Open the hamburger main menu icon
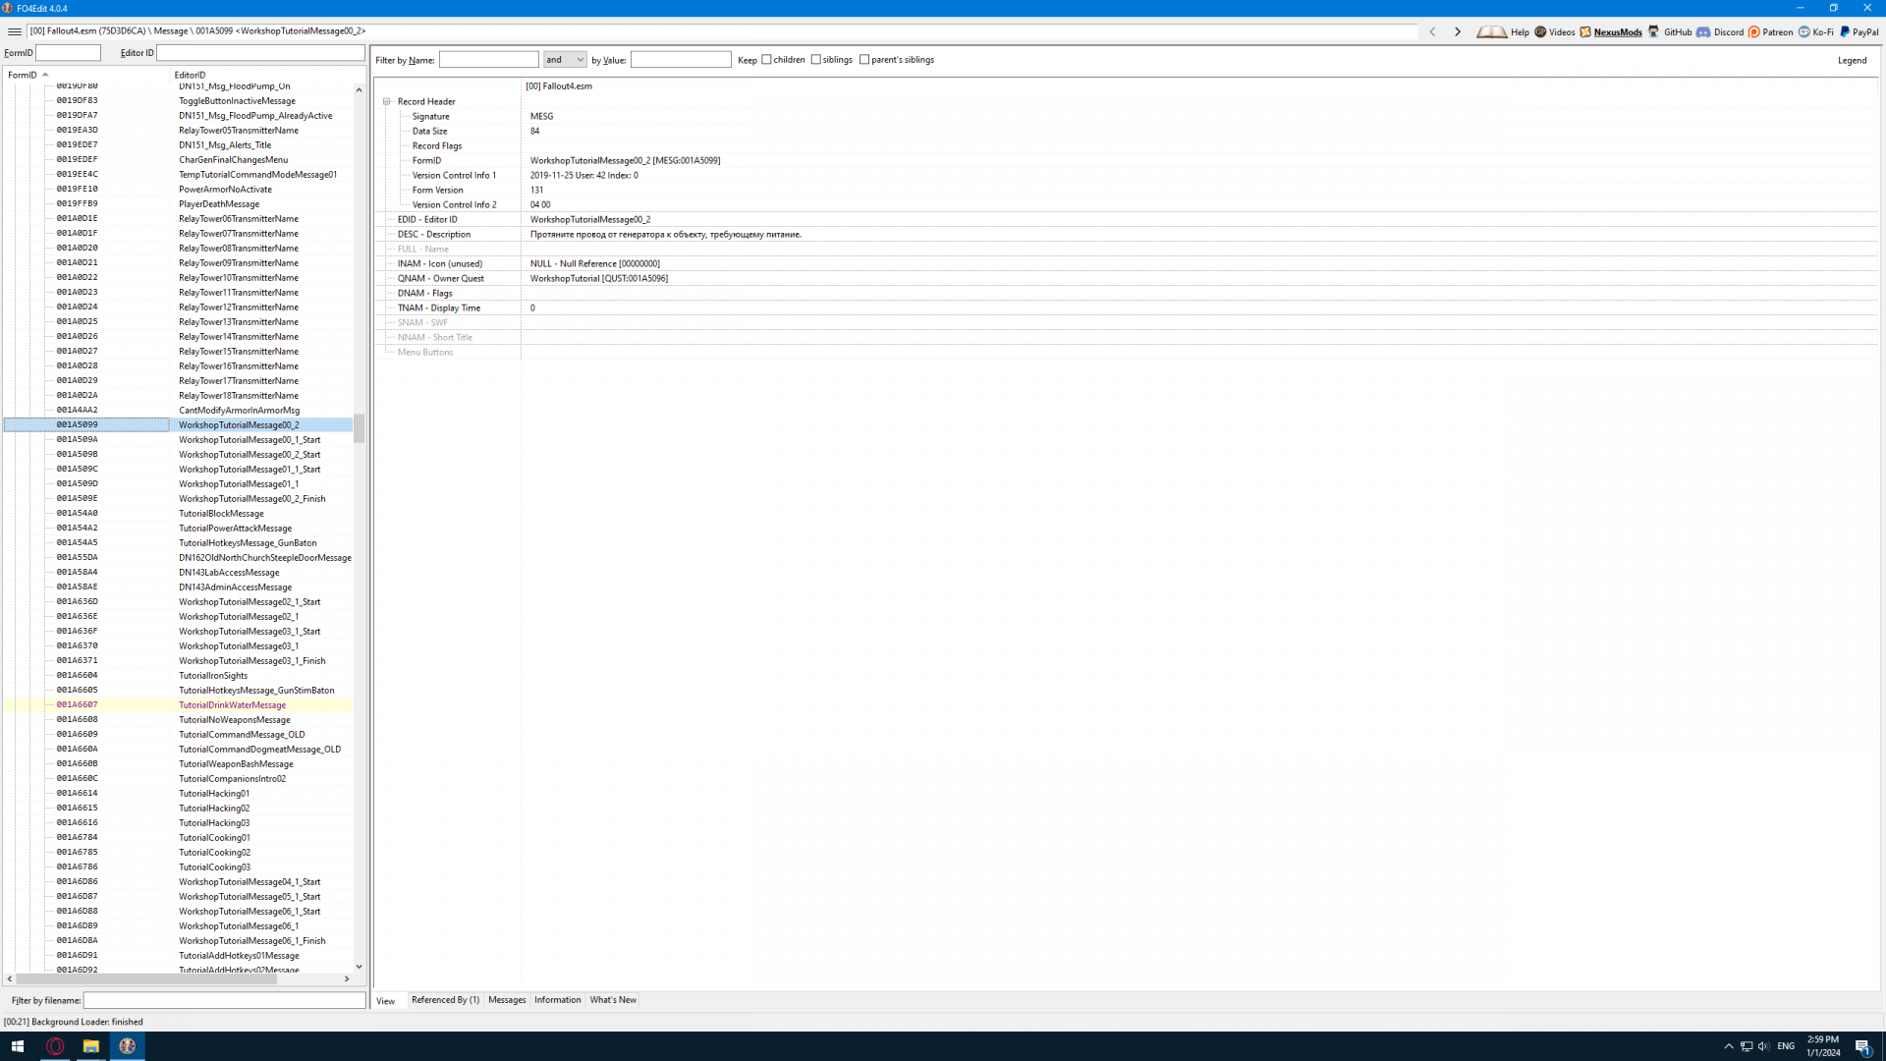The height and width of the screenshot is (1061, 1886). coord(14,31)
